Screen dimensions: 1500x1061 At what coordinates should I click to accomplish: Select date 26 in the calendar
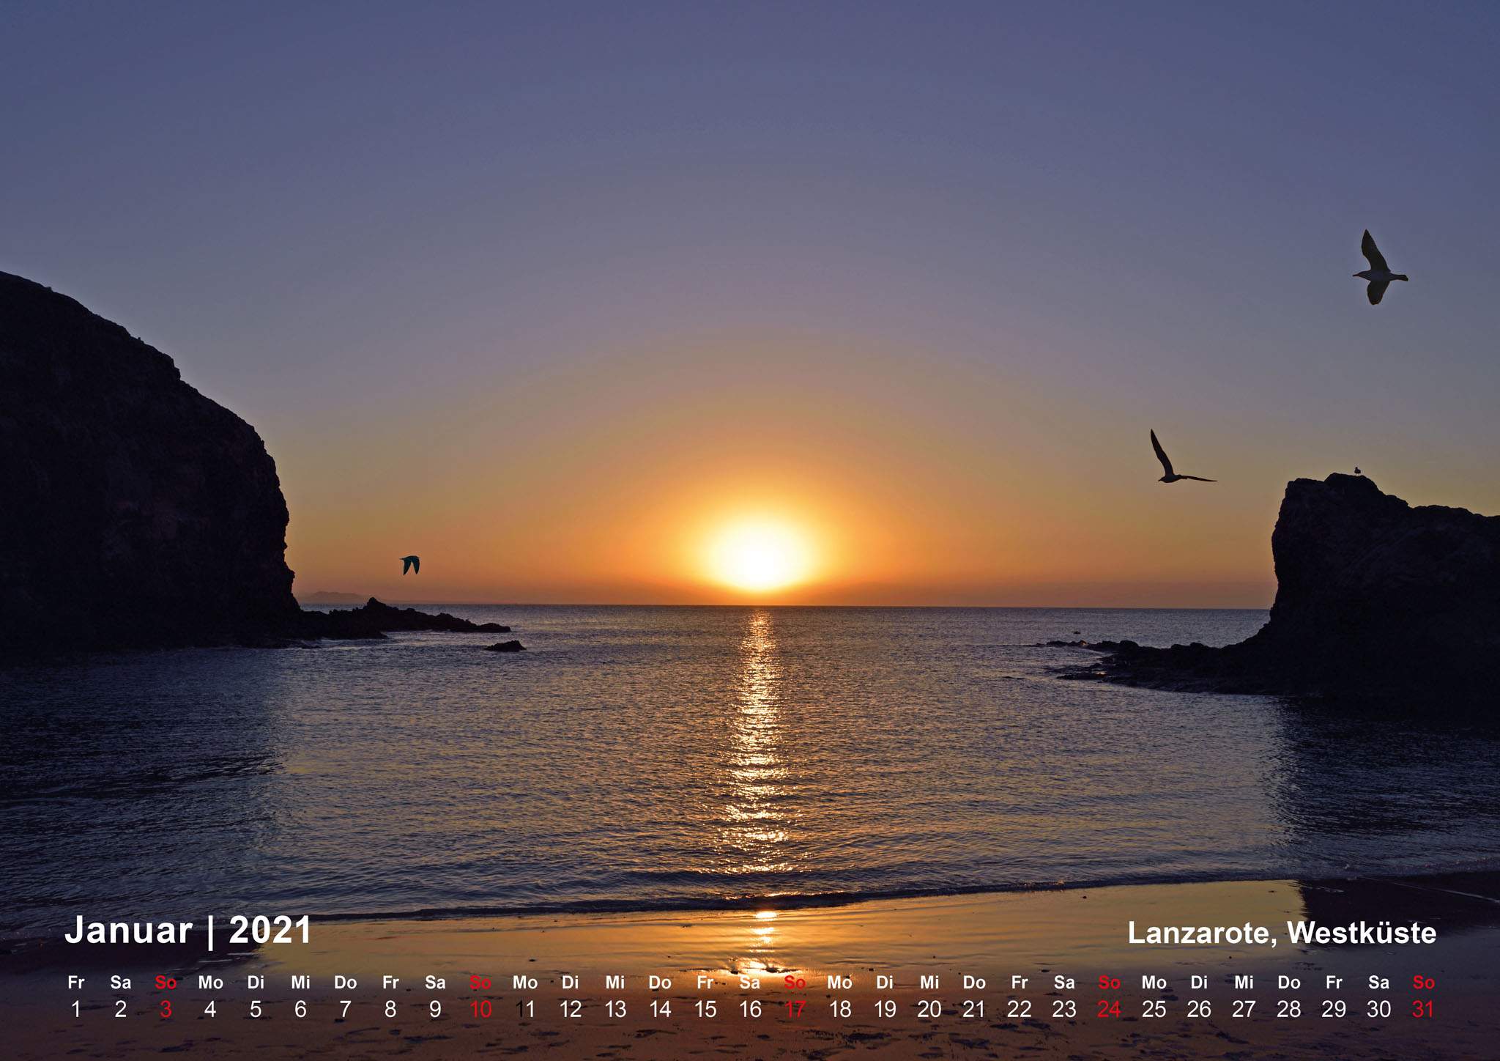1199,1010
